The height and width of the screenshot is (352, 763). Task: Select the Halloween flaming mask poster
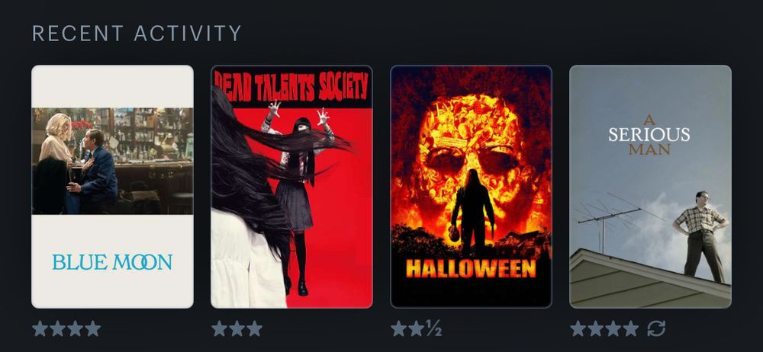(471, 187)
